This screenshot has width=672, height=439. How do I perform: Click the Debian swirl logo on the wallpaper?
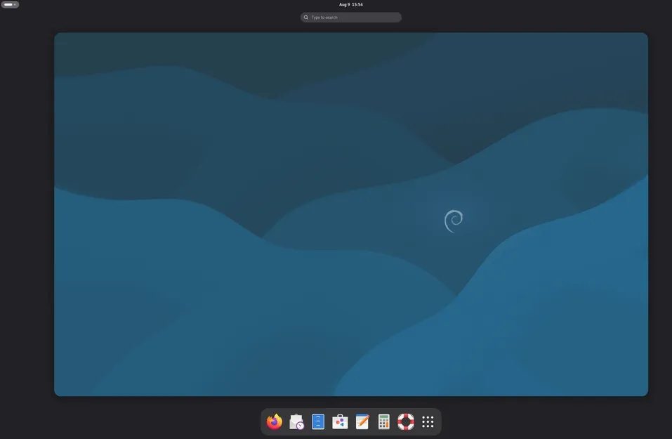[x=454, y=221]
